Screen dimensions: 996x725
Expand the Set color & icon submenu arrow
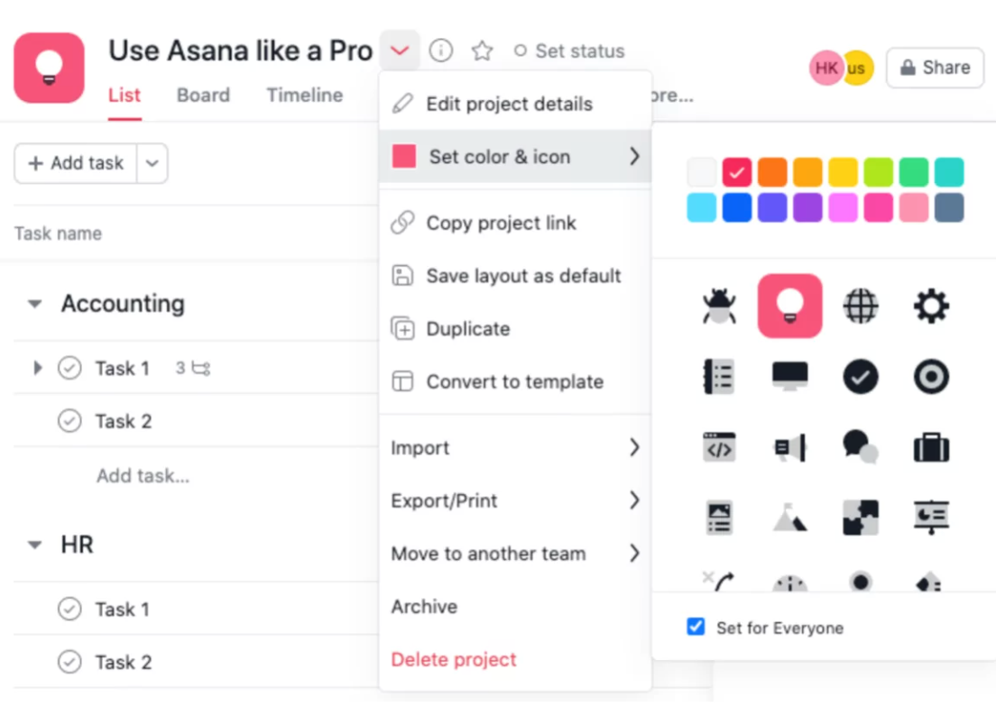click(634, 156)
